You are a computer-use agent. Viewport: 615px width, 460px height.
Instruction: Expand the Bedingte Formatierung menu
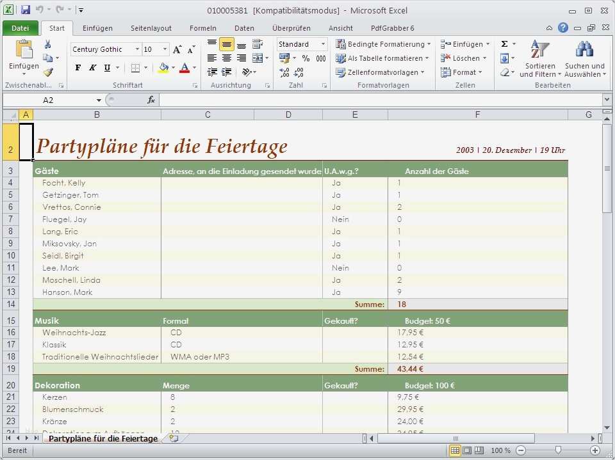383,43
